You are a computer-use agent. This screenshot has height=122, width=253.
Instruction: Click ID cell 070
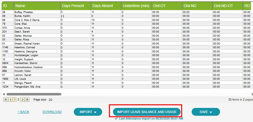5,28
